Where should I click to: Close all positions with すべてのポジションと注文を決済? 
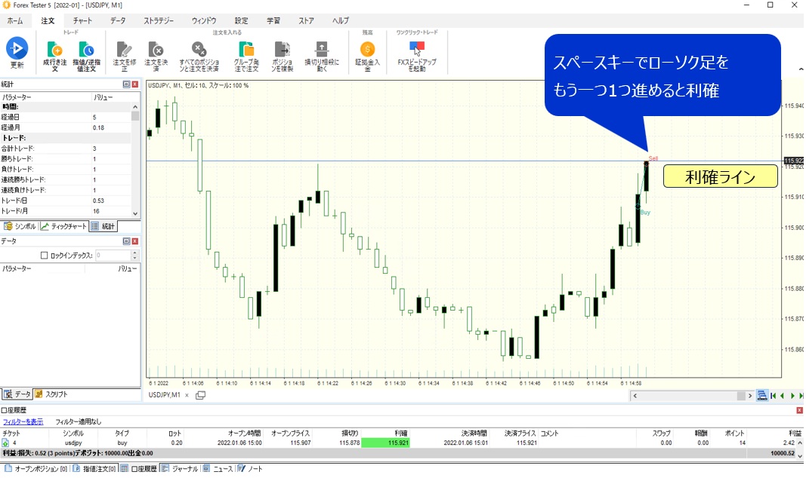point(198,51)
